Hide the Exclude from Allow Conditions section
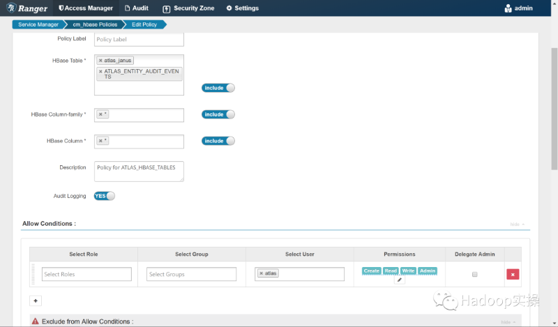 coord(508,322)
